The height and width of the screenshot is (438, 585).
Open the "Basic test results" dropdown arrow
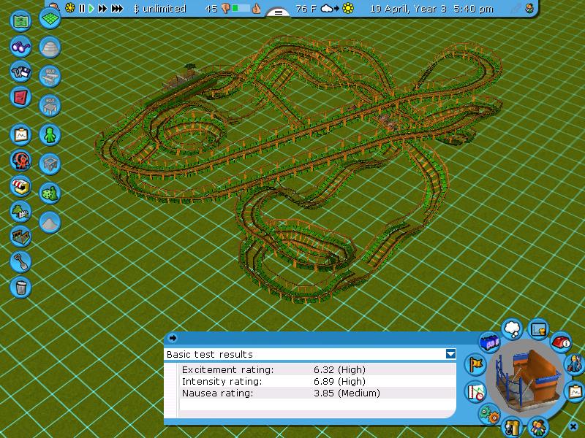click(x=450, y=354)
